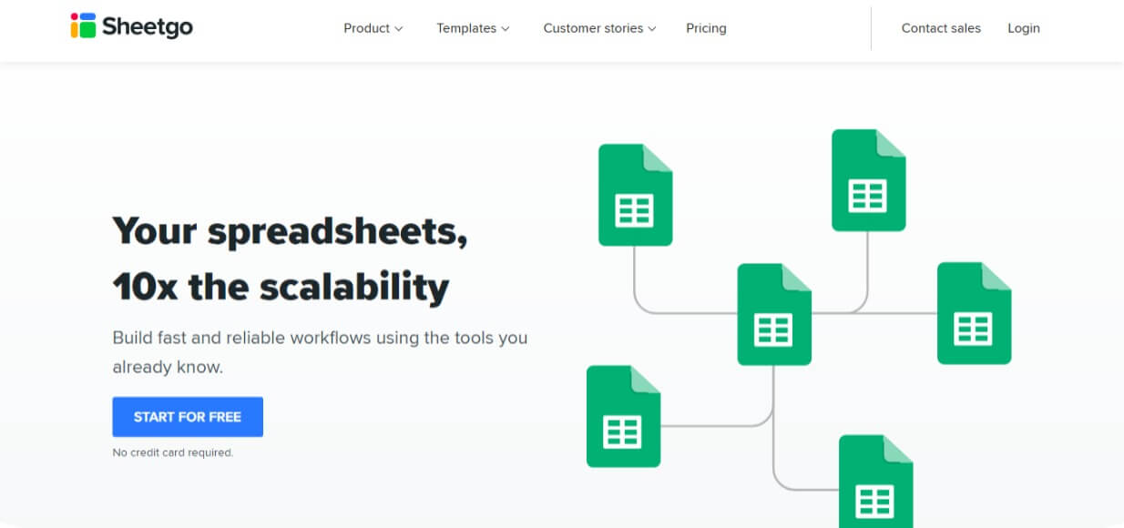Click the far-right green spreadsheet icon
The height and width of the screenshot is (528, 1124).
974,313
